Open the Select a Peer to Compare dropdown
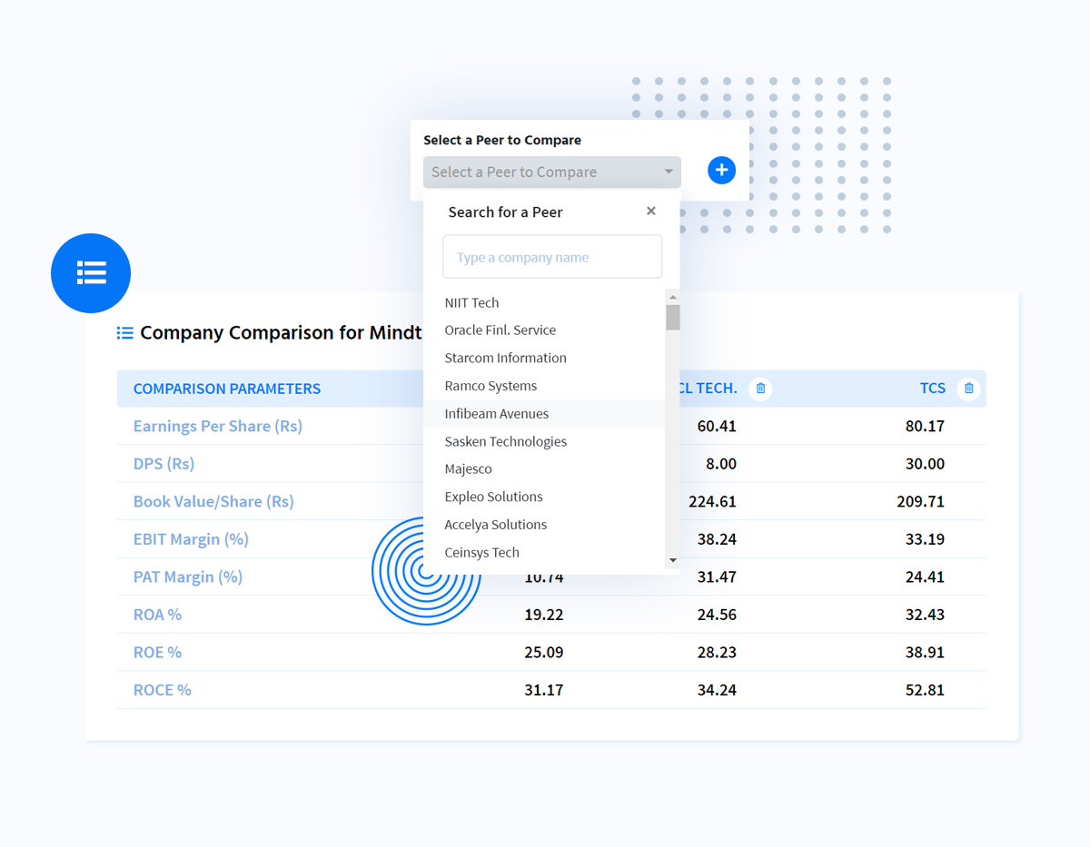Viewport: 1090px width, 847px height. point(552,172)
